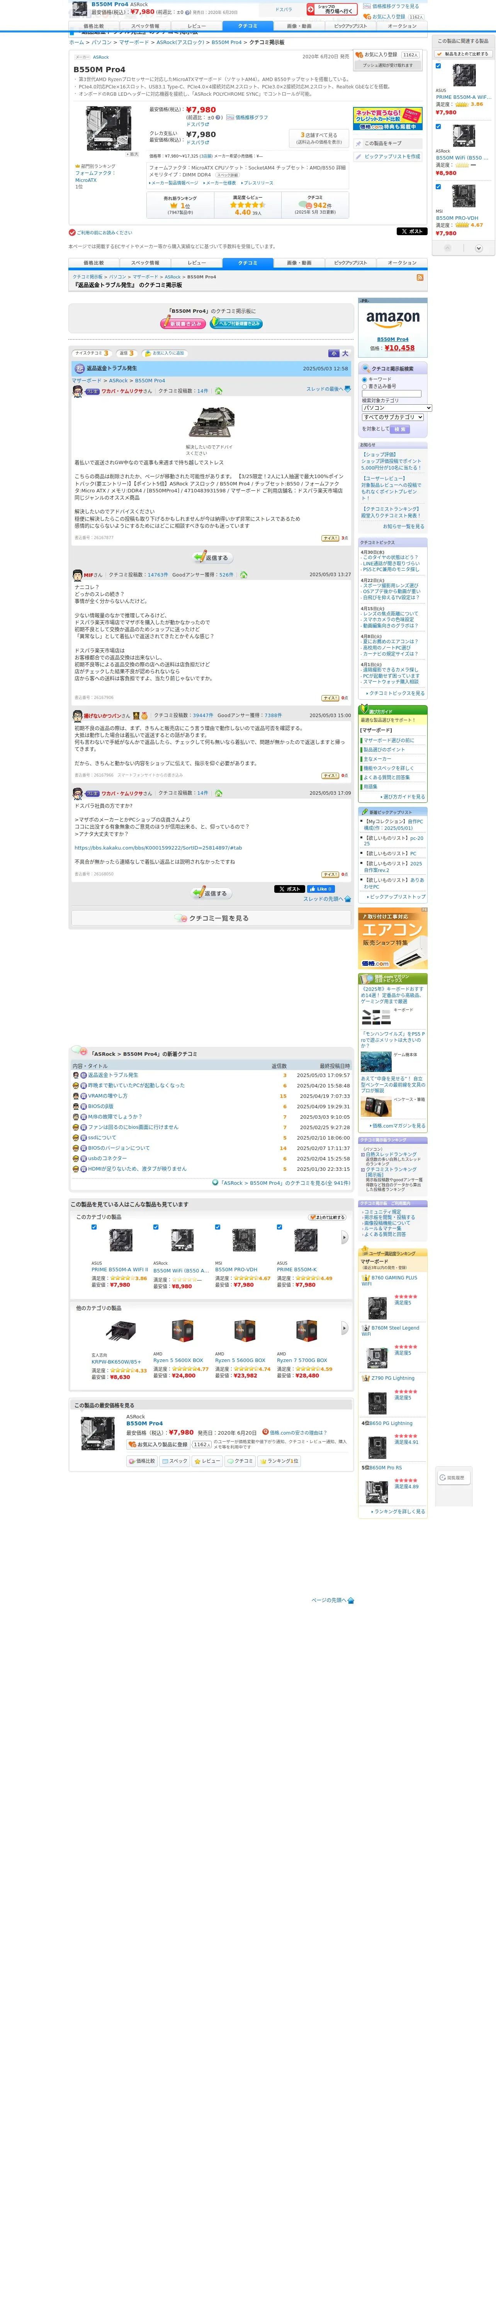Set text size to 大 (large)

345,353
